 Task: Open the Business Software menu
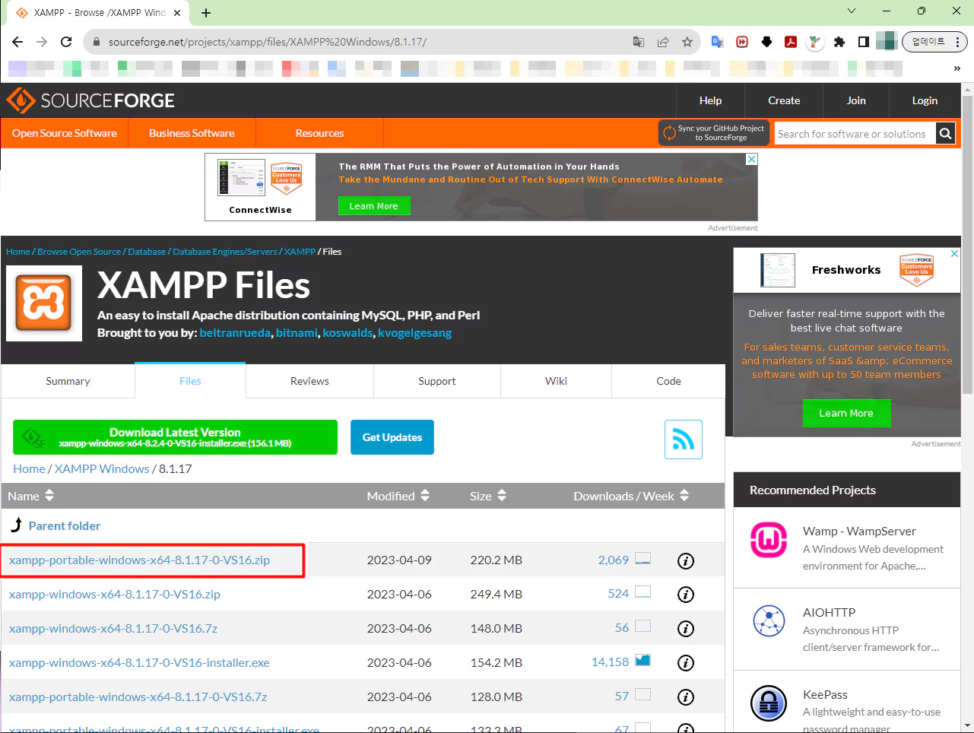[192, 133]
